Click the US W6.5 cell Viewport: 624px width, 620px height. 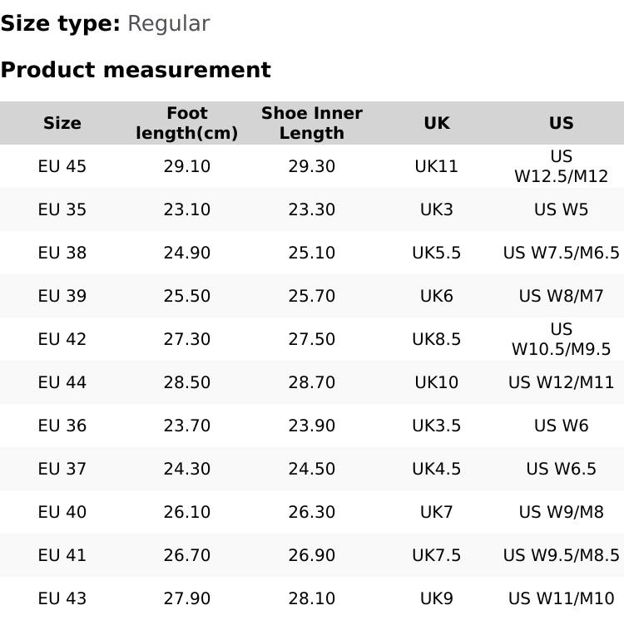(x=562, y=469)
